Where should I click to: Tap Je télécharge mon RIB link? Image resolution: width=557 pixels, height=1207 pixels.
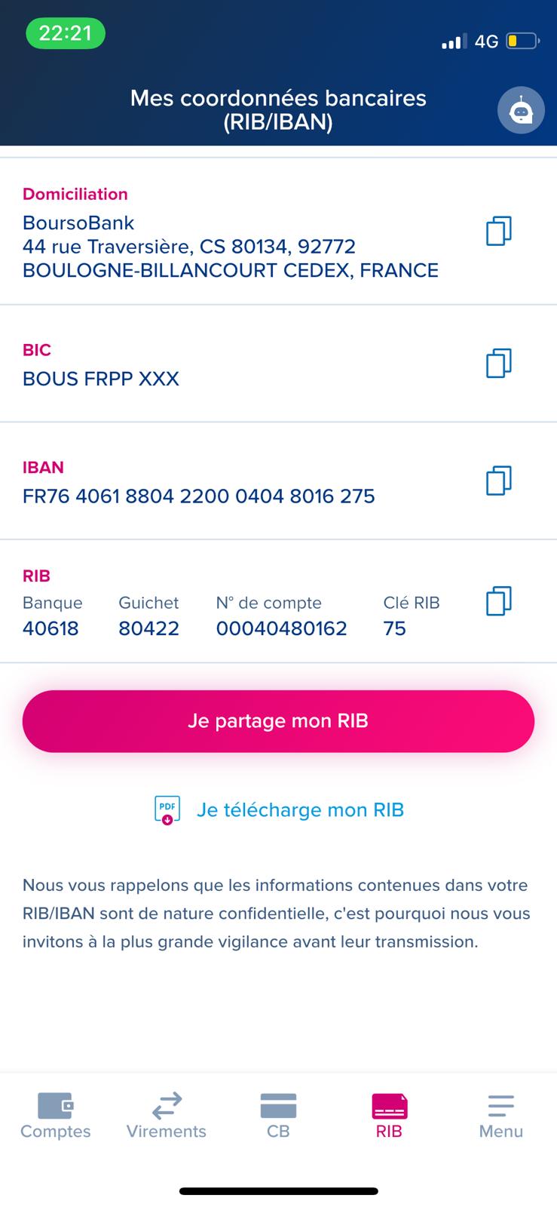click(x=300, y=810)
